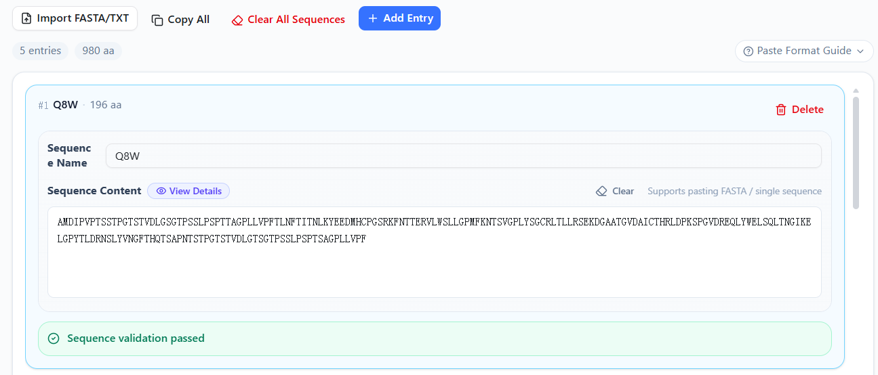Click the scrollbar up arrow

click(856, 91)
